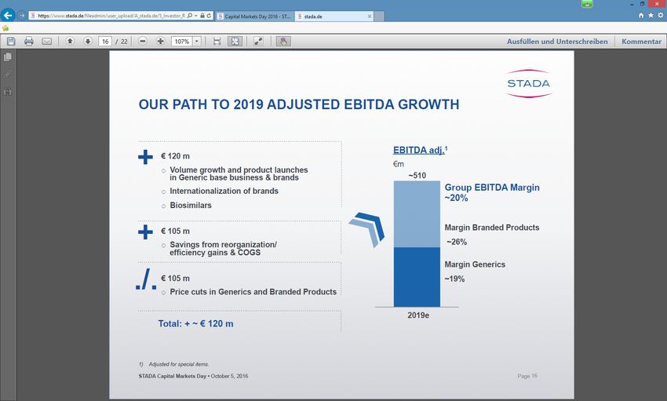Switch to the Capital Markets Day 2016 tab

tap(254, 16)
